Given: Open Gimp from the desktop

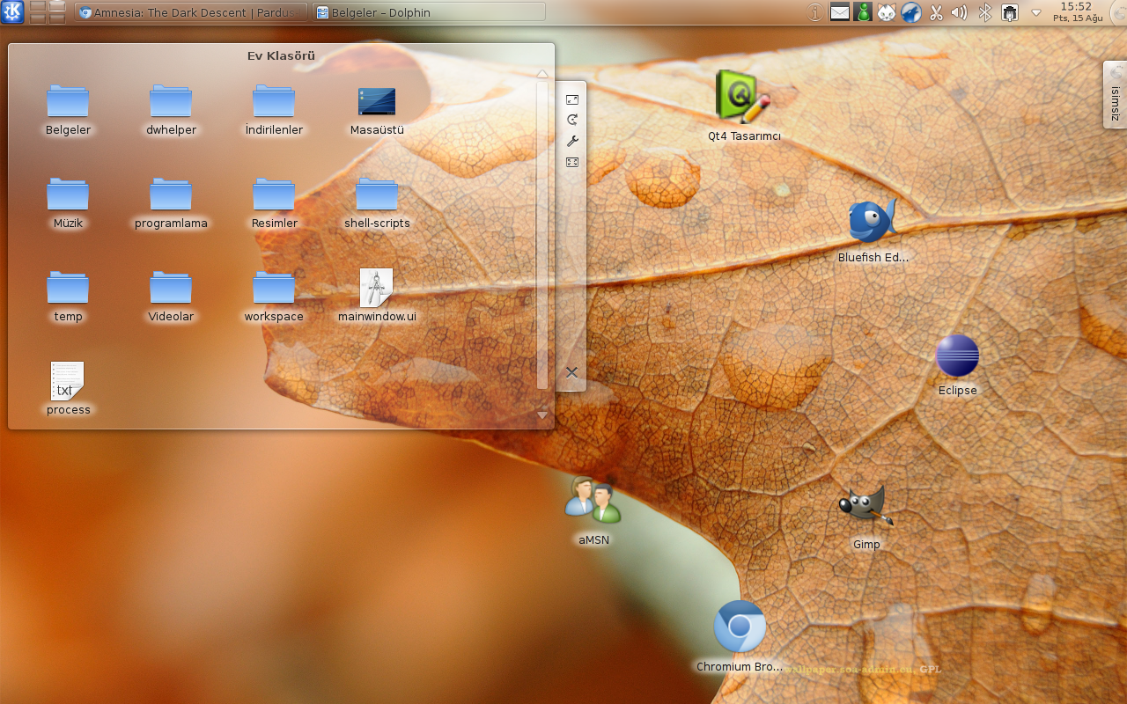Looking at the screenshot, I should click(865, 507).
